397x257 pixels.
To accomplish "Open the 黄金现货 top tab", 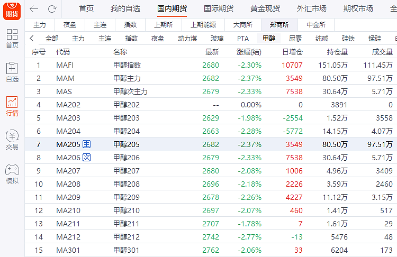I will click(x=265, y=9).
